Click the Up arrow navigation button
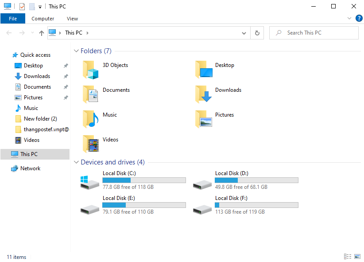This screenshot has width=364, height=262. [42, 33]
